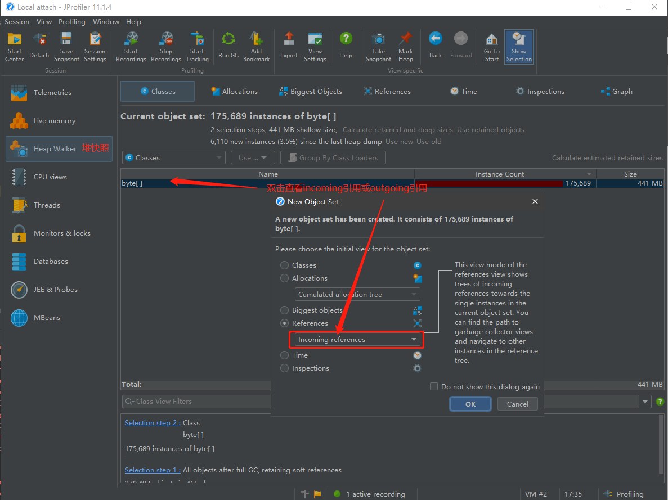Image resolution: width=668 pixels, height=500 pixels.
Task: Enable Do not show this dialog again
Action: pos(434,386)
